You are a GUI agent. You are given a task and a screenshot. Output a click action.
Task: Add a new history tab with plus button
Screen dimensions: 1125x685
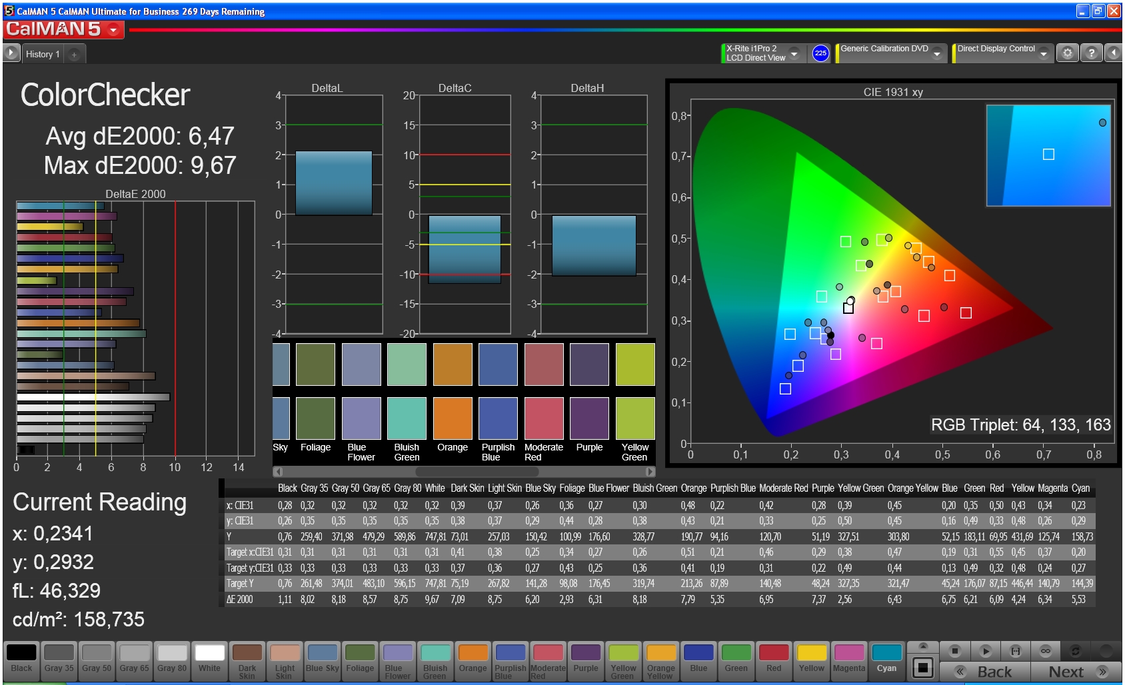point(74,54)
